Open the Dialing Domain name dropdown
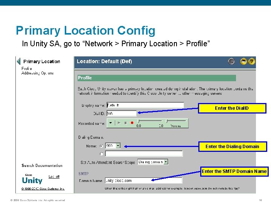 tap(118, 146)
